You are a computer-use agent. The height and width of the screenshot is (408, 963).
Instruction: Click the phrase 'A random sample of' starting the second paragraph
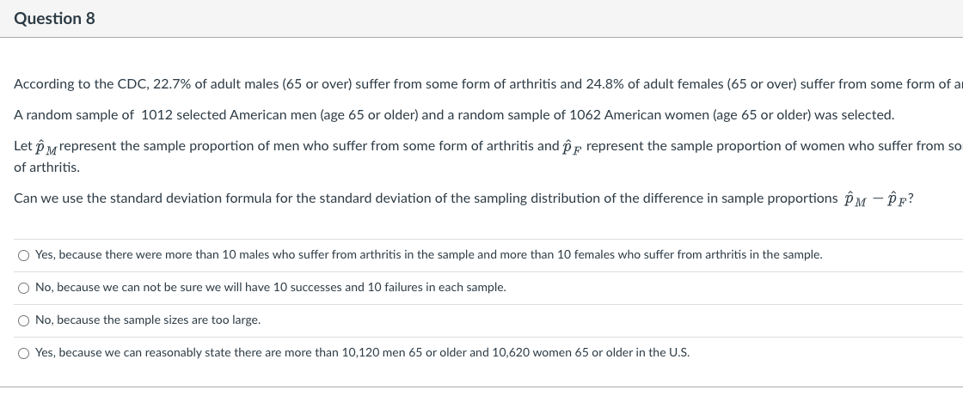(x=74, y=115)
